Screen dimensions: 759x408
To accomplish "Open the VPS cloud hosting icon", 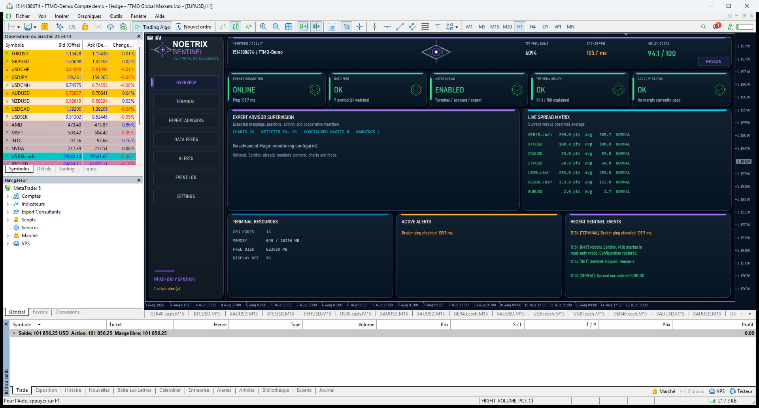I will [x=111, y=27].
